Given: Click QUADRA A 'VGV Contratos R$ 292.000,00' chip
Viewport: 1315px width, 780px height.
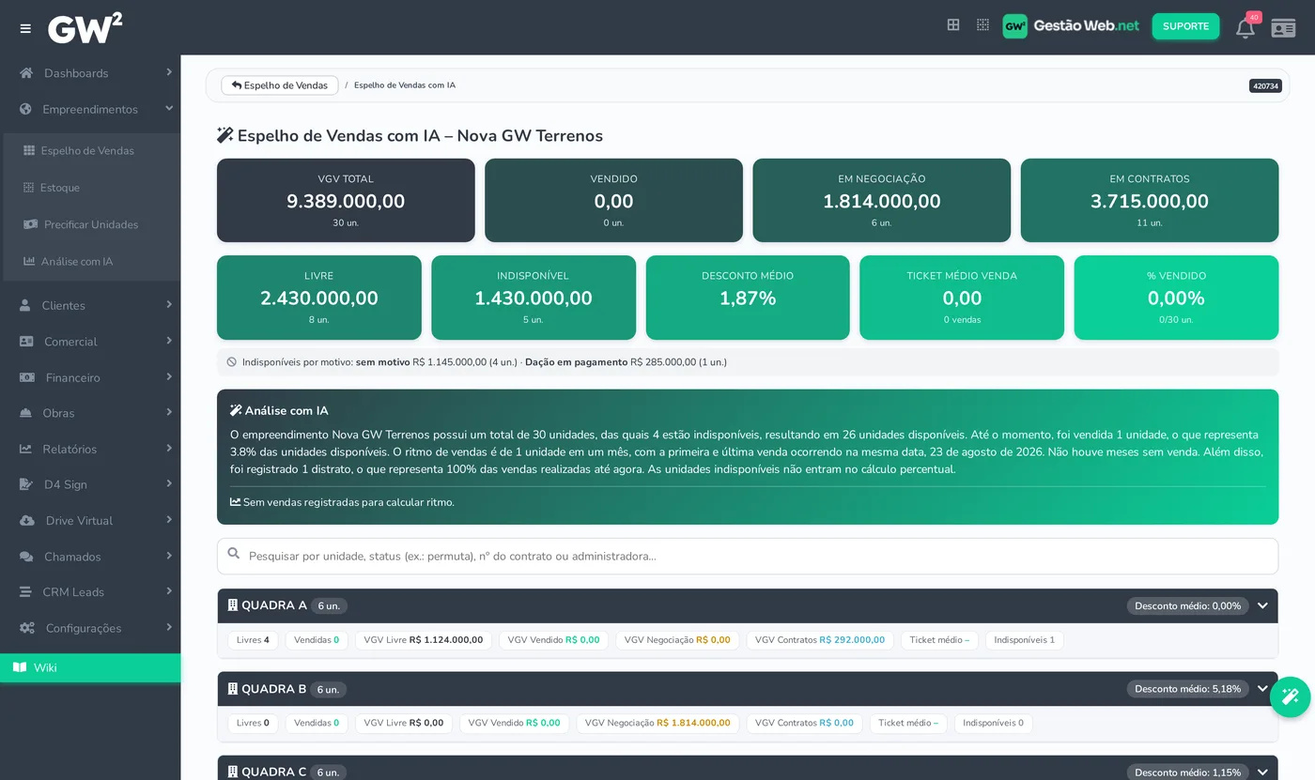Looking at the screenshot, I should [x=820, y=640].
